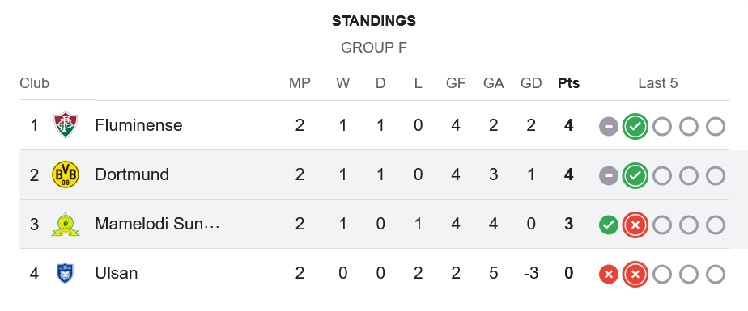Screen dimensions: 748x311
Task: Open the Dortmund team name
Action: pyautogui.click(x=132, y=174)
